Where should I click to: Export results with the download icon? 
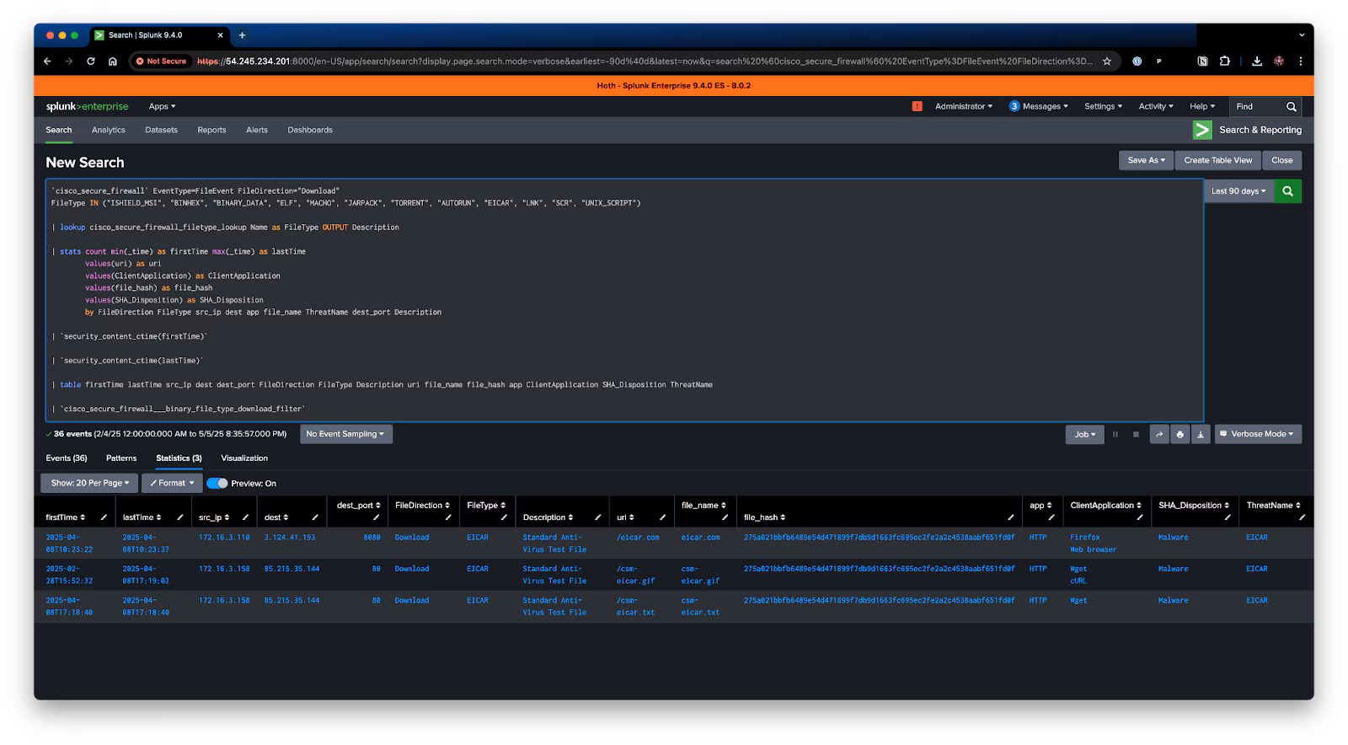(1201, 434)
